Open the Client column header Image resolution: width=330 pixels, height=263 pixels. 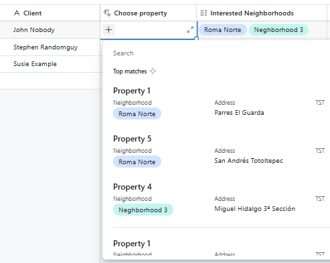point(50,13)
